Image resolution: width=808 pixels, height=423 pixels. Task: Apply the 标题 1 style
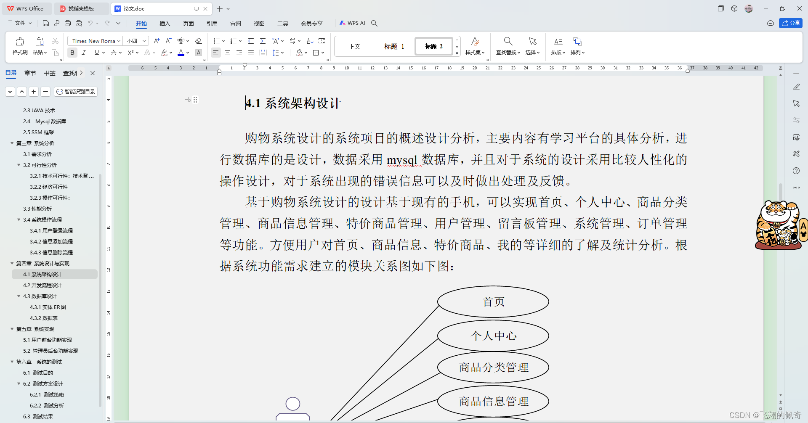pyautogui.click(x=394, y=46)
